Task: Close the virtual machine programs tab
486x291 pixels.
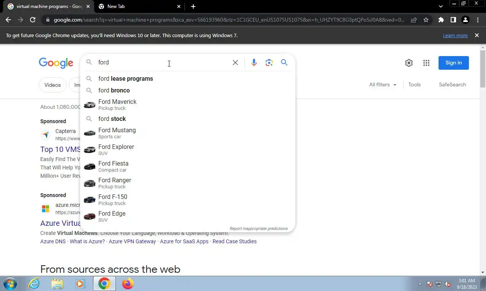Action: (88, 6)
